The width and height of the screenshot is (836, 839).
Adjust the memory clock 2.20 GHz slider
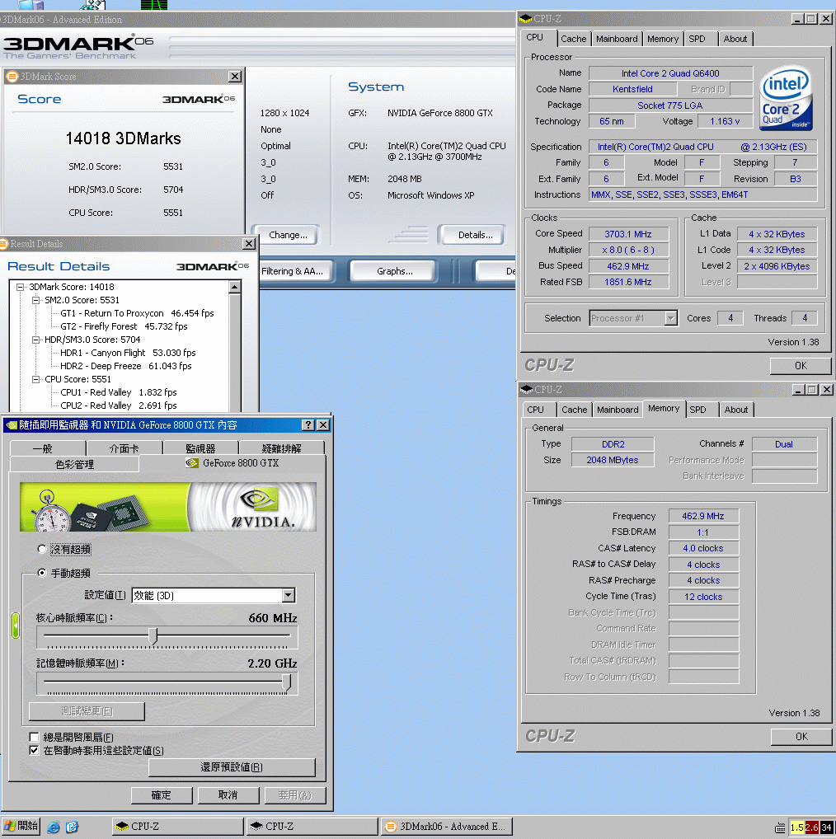coord(287,682)
